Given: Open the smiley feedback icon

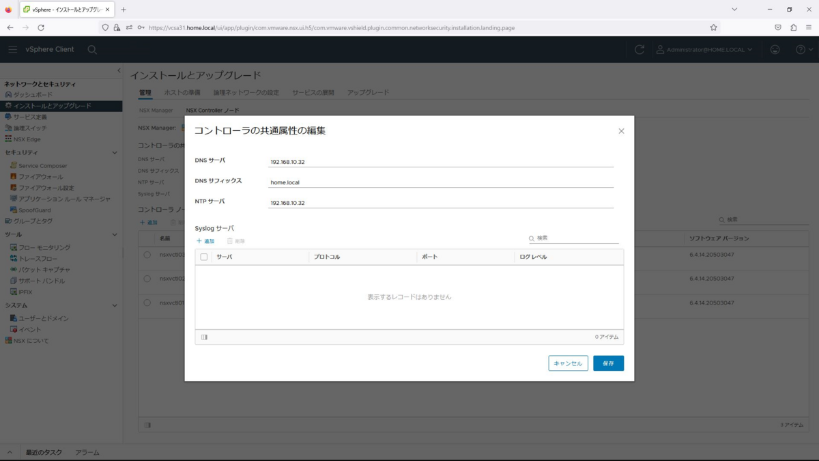Looking at the screenshot, I should [x=775, y=49].
